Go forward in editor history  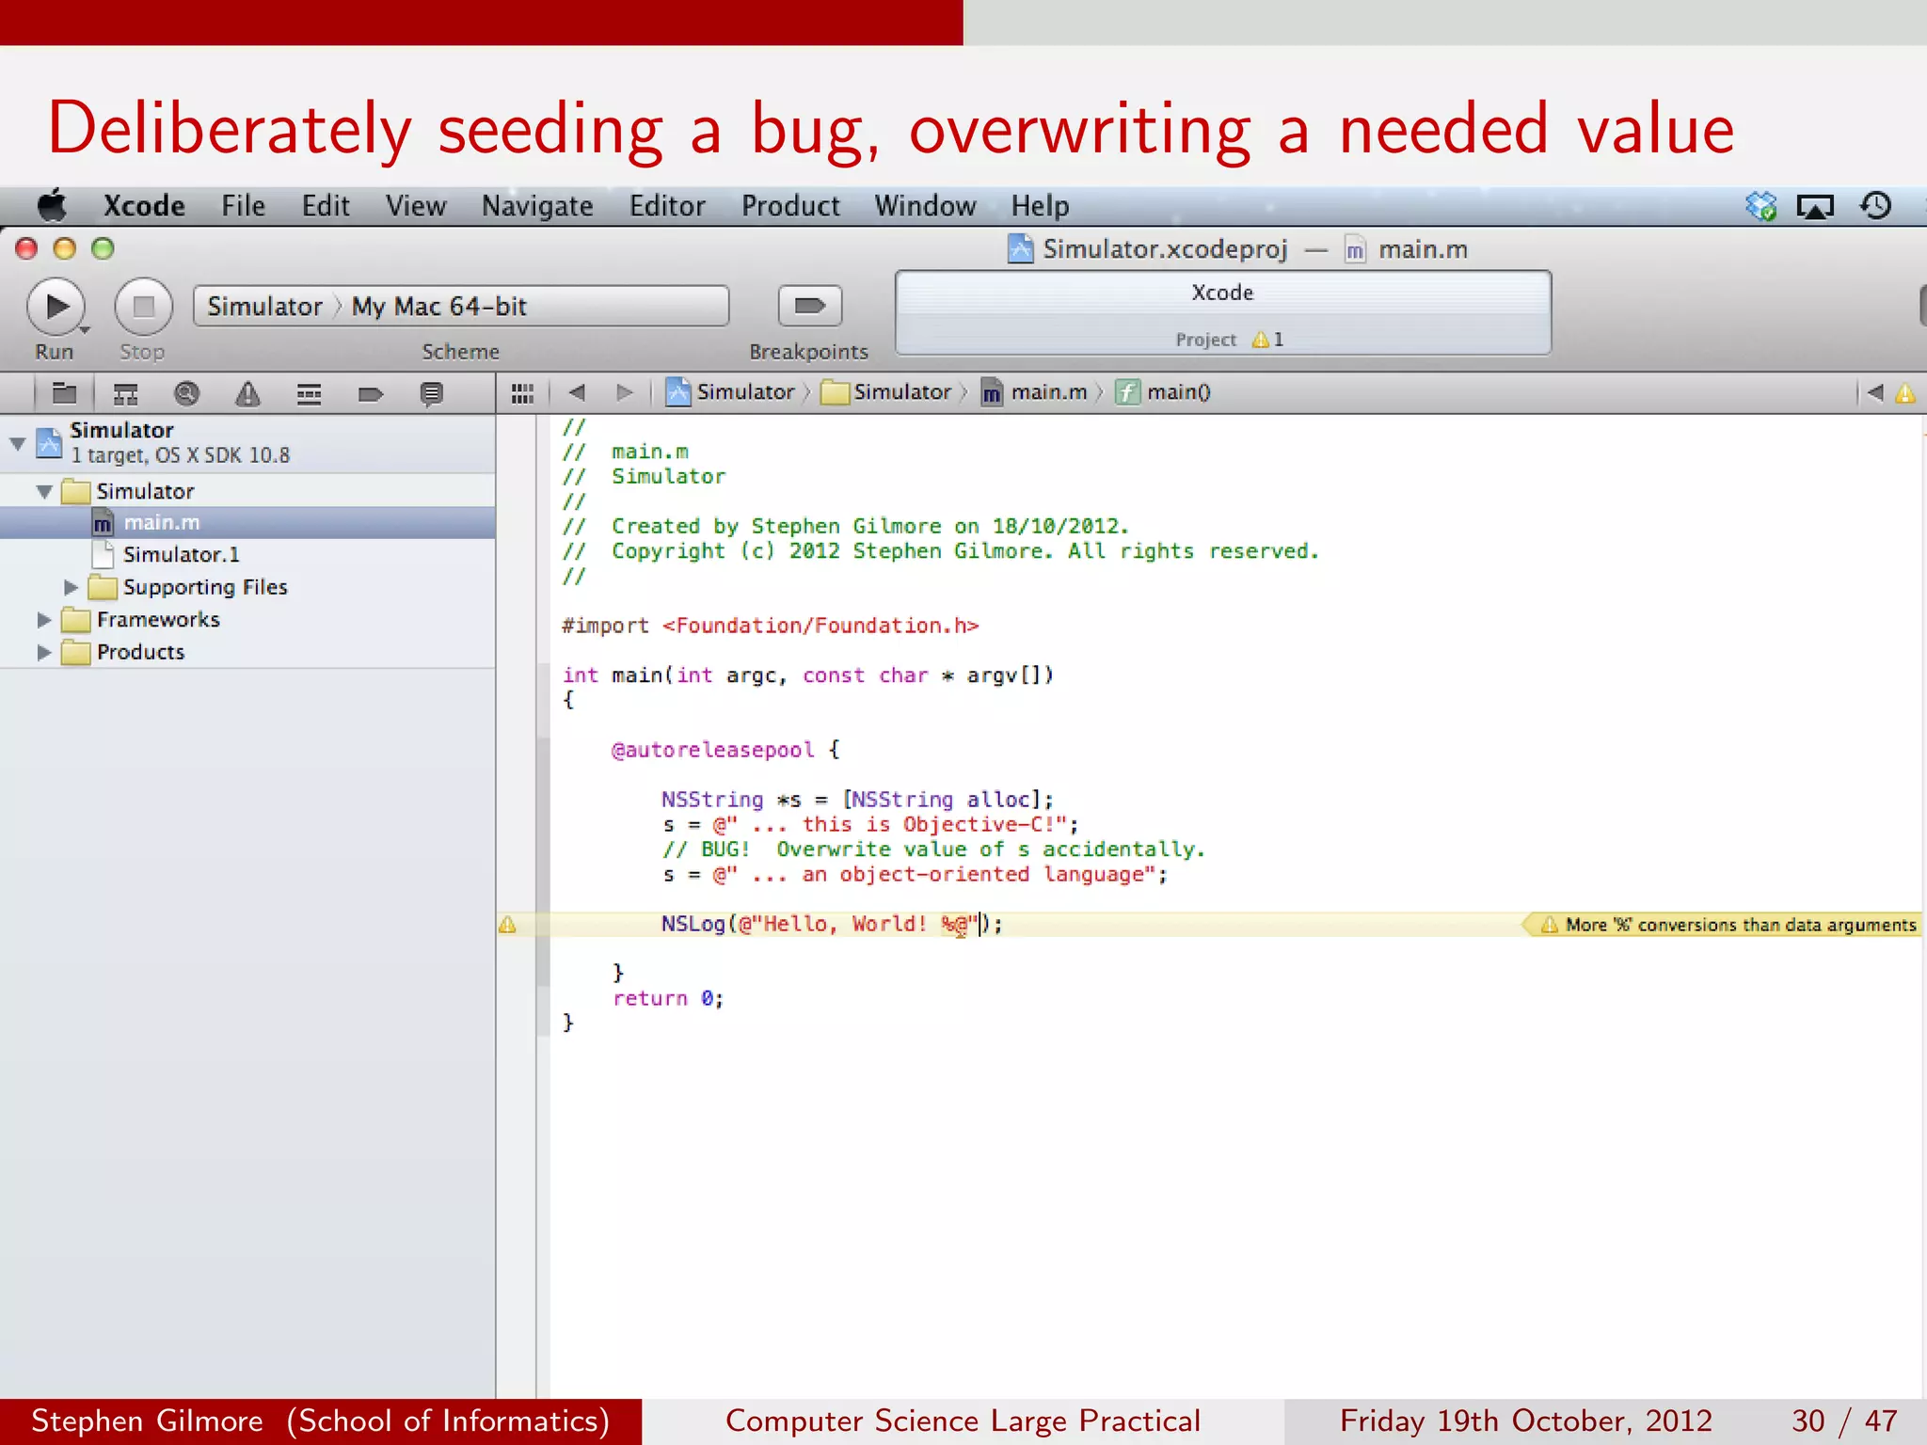[624, 392]
